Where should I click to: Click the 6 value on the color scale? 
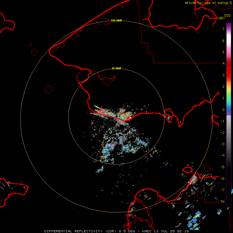(223, 41)
